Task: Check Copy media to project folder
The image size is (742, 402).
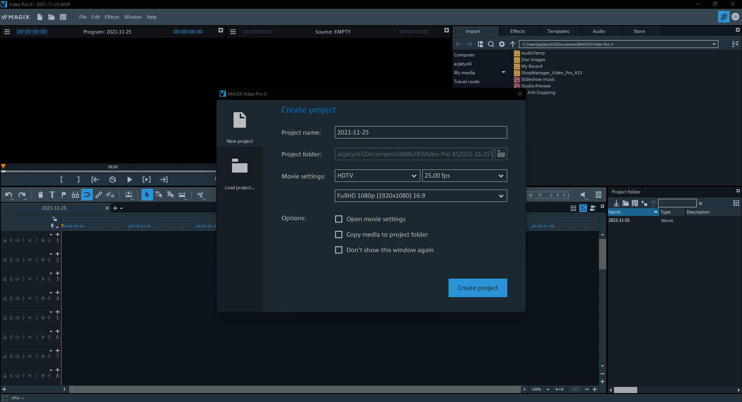Action: click(x=339, y=234)
